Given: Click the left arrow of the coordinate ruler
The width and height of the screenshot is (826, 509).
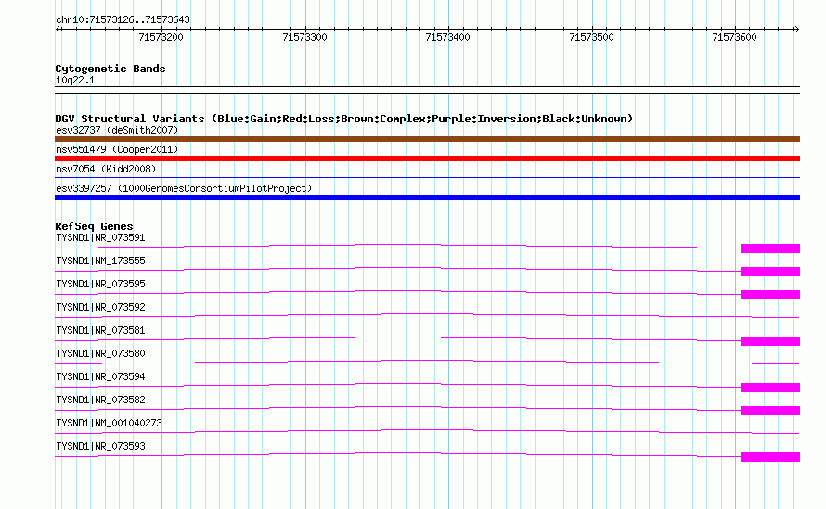Looking at the screenshot, I should point(58,30).
